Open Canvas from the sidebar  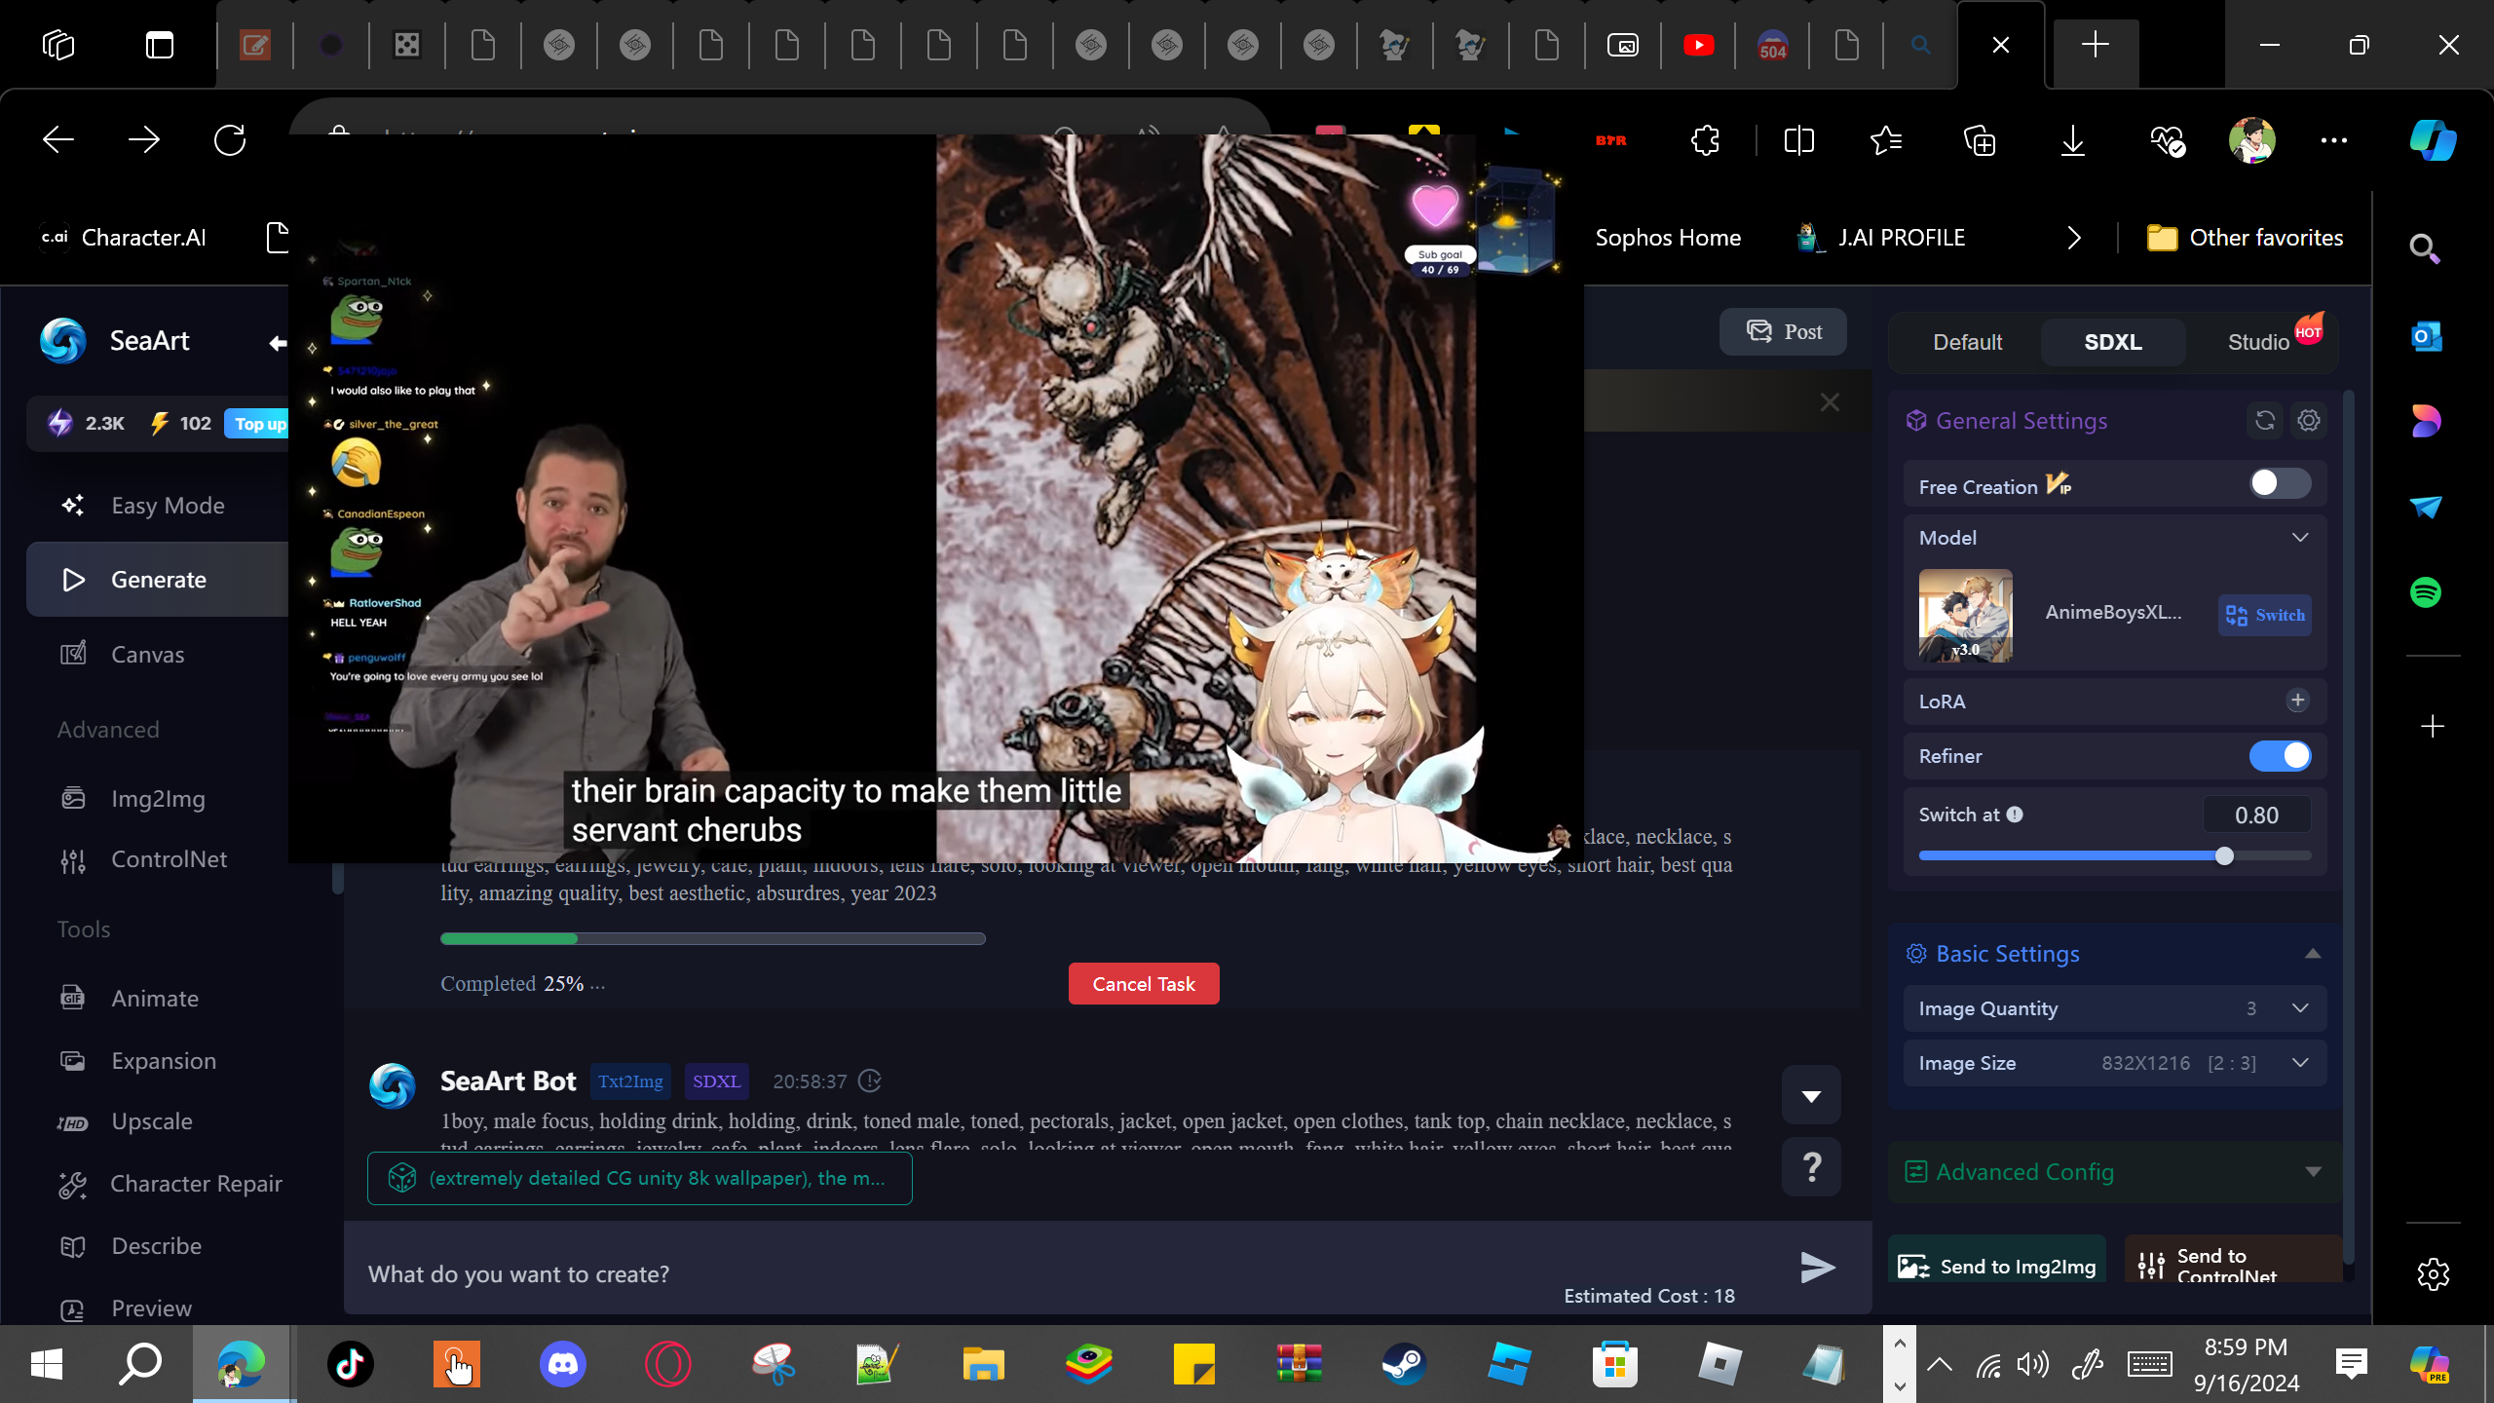click(x=147, y=655)
